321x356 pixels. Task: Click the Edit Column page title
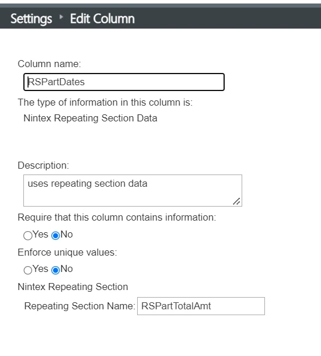pos(102,19)
